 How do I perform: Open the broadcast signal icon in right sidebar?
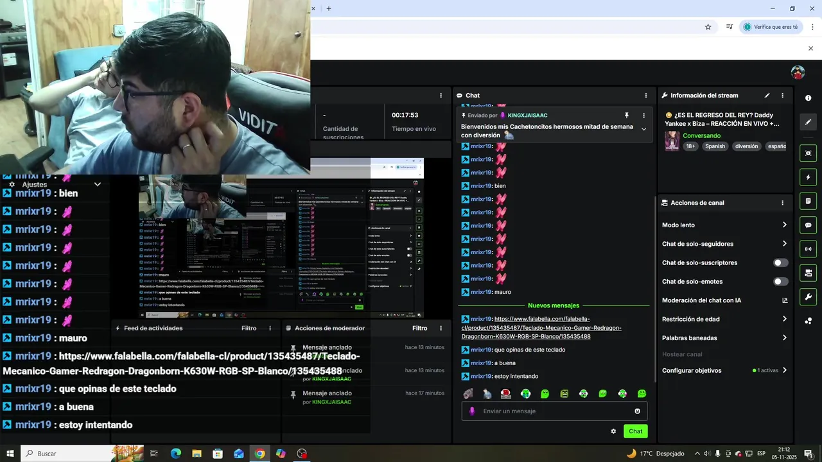click(x=808, y=249)
